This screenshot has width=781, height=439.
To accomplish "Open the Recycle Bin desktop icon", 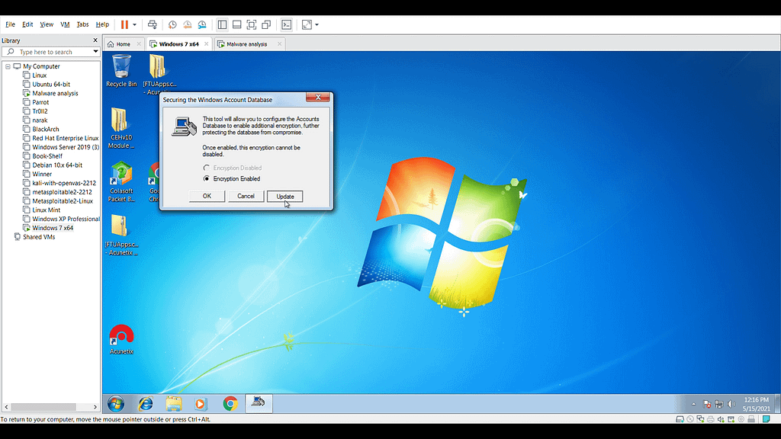I will 121,71.
